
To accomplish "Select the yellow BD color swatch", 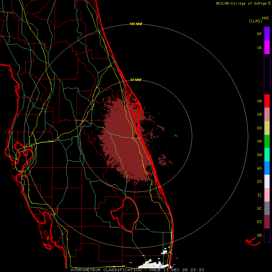I will point(267,128).
